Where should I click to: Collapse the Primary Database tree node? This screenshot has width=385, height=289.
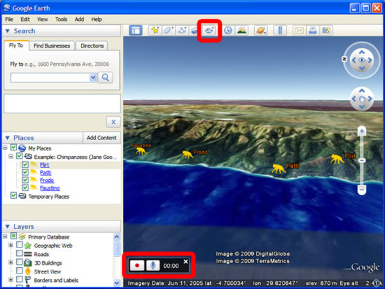tap(5, 236)
